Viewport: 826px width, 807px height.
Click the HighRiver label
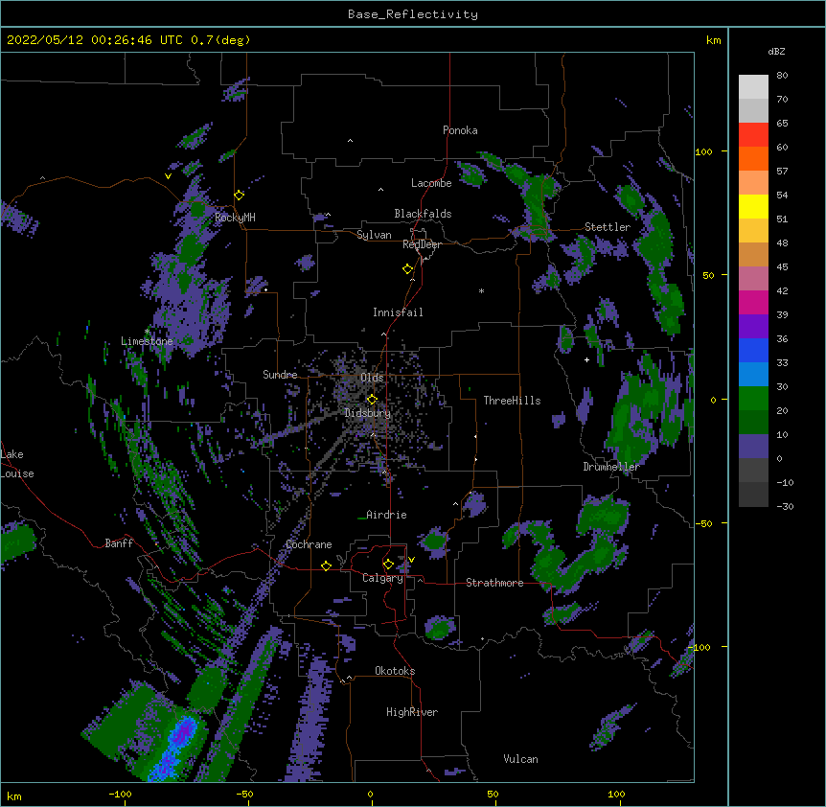412,712
